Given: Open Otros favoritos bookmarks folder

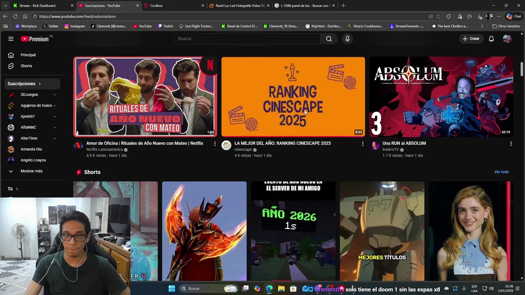Looking at the screenshot, I should (506, 26).
